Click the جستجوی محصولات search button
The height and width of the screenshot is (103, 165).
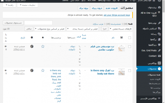[x=13, y=23]
